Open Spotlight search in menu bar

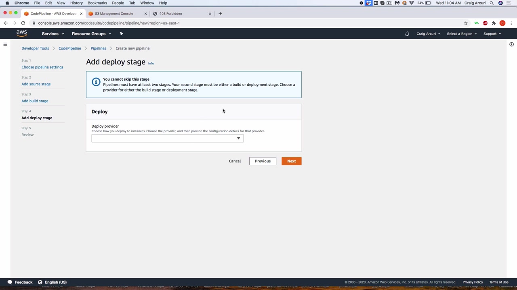(492, 3)
